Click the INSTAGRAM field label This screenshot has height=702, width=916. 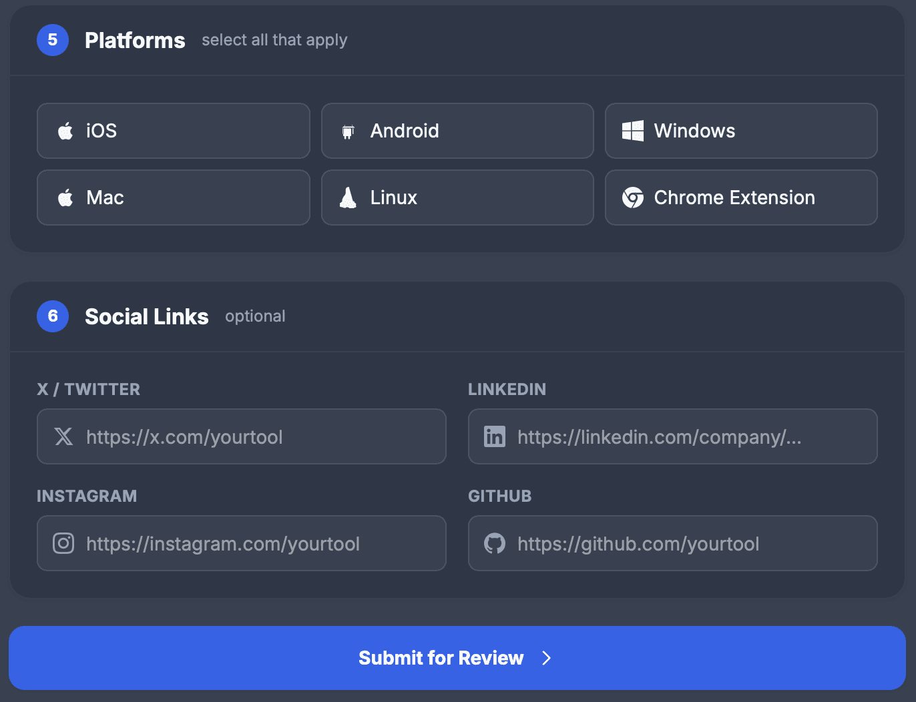(87, 496)
